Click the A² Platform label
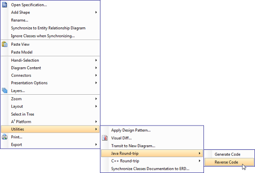 coord(21,122)
